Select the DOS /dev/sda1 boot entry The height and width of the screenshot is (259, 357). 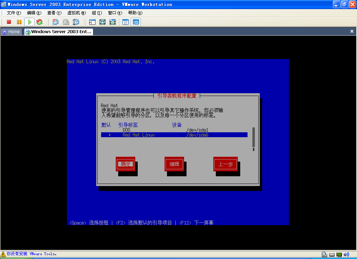point(174,130)
